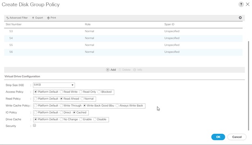
Task: Set Read Policy to Platform Default
Action: click(36, 99)
